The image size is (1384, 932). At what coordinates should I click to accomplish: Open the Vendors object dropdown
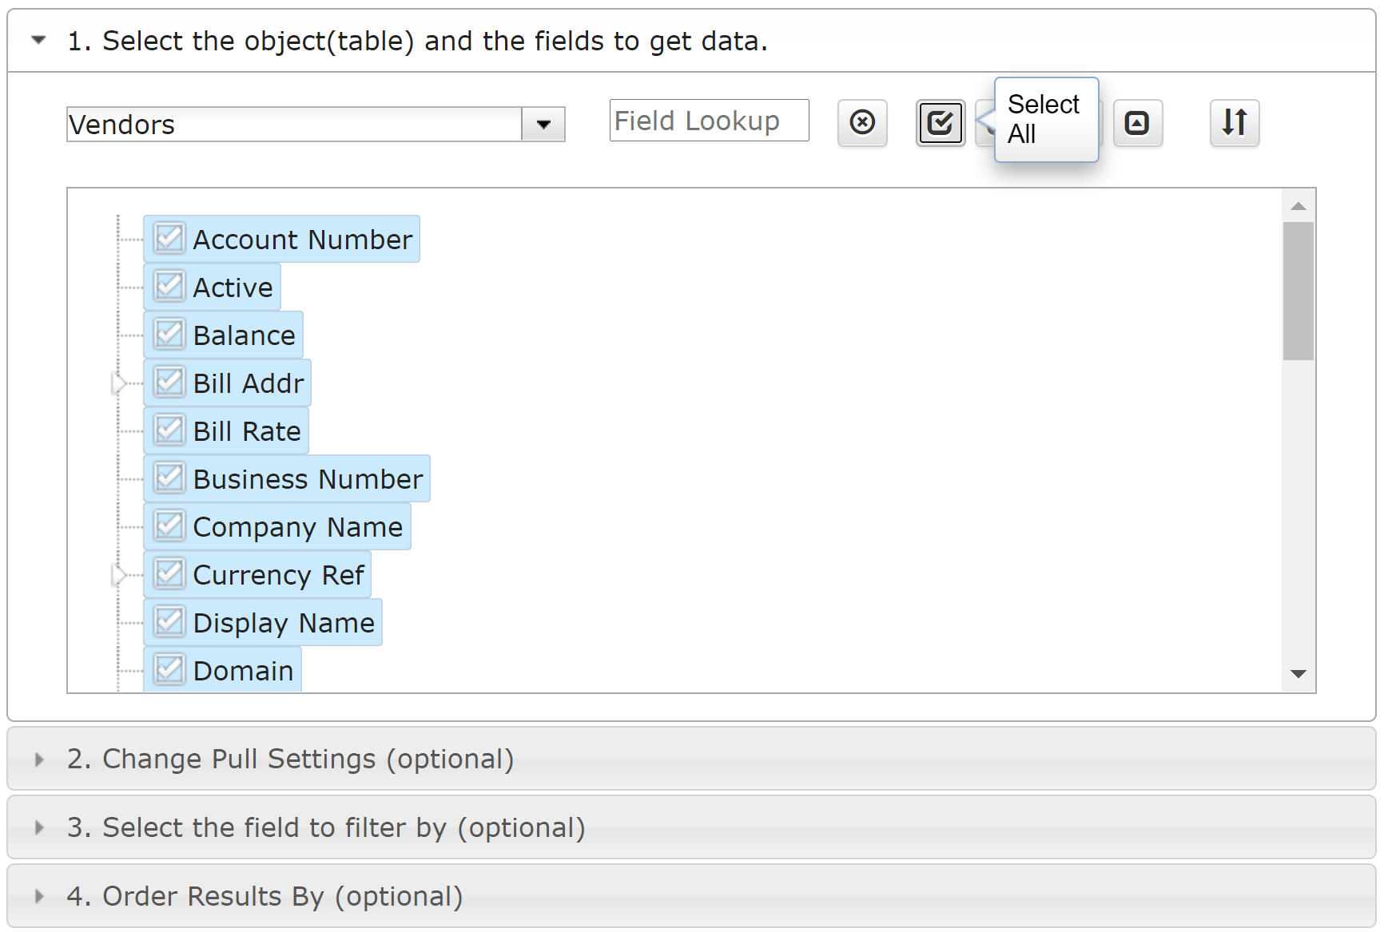point(543,125)
